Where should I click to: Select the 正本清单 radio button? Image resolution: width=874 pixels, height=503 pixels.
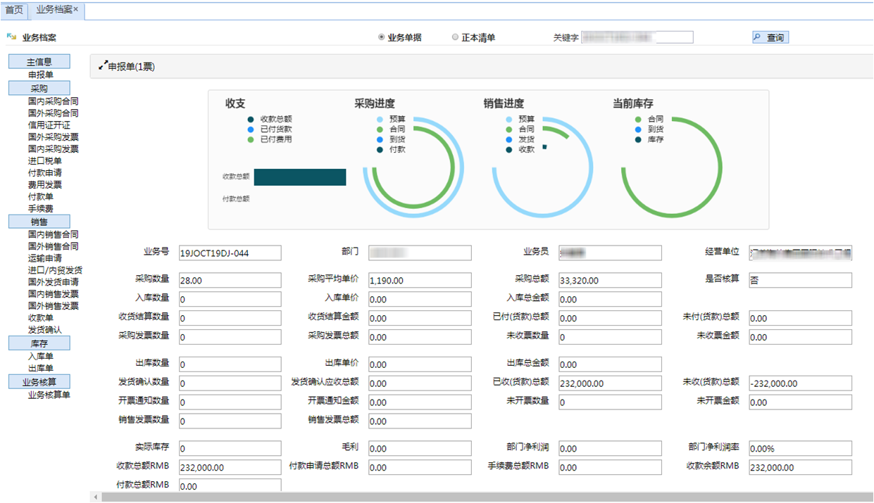[x=455, y=37]
